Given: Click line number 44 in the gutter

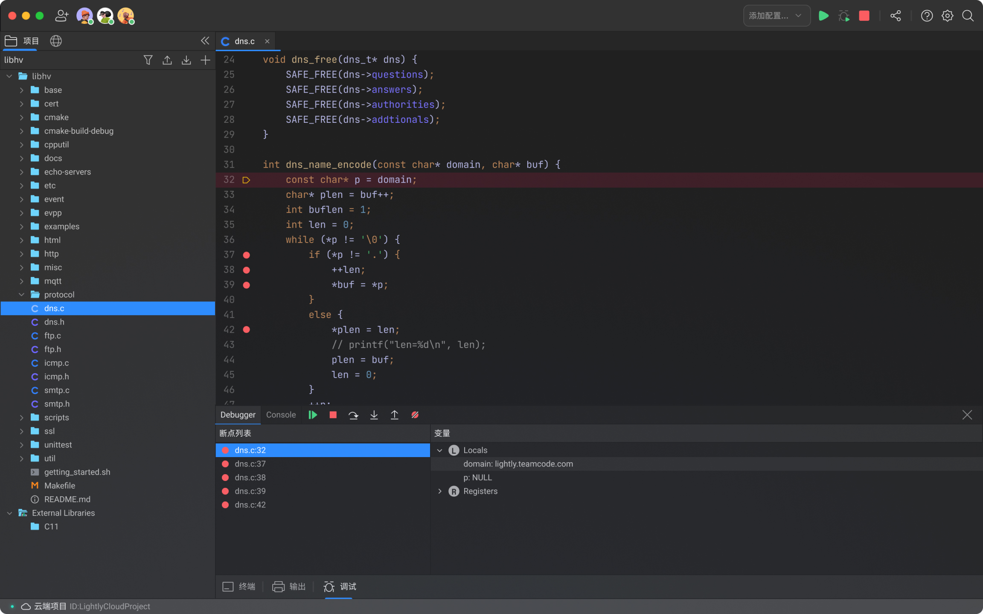Looking at the screenshot, I should 229,360.
